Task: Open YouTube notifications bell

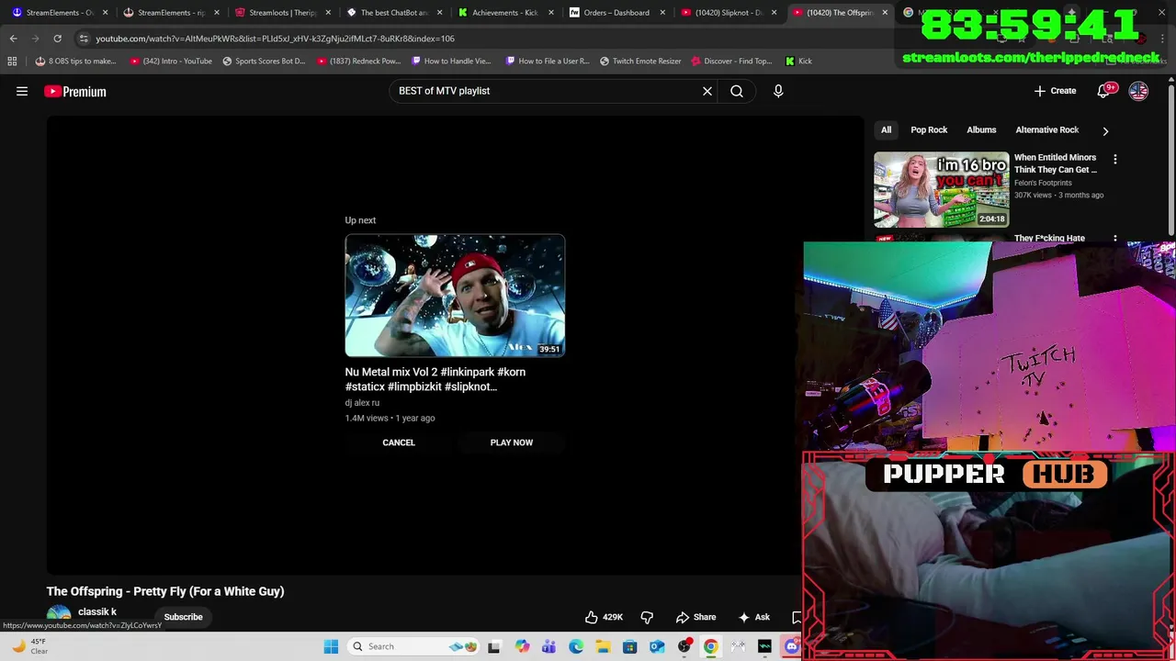Action: (x=1104, y=91)
